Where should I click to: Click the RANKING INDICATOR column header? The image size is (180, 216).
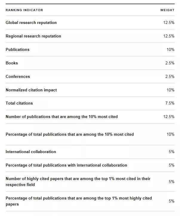coord(24,10)
